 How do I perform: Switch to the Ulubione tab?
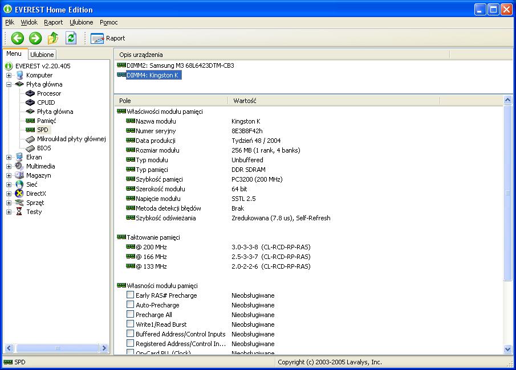pos(42,55)
